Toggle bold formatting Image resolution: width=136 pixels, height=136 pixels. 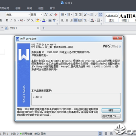(x=7, y=20)
